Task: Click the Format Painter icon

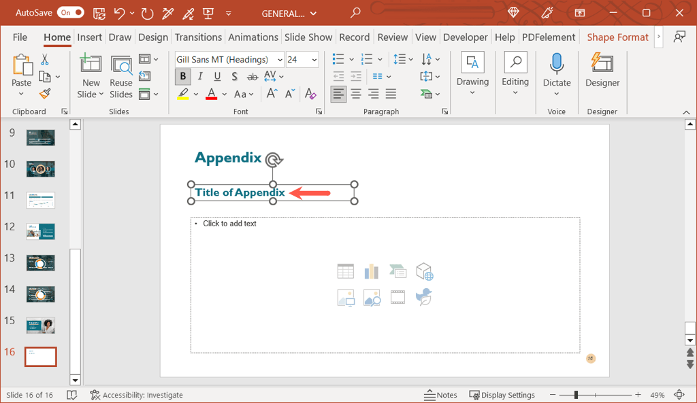Action: pos(45,94)
